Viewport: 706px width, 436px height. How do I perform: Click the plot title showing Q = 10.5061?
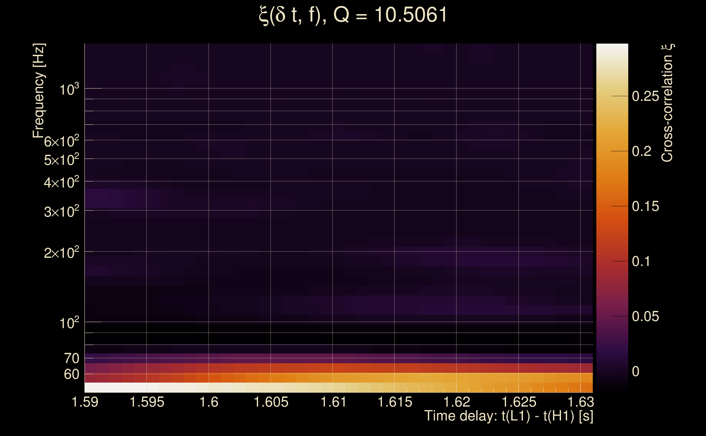click(x=353, y=15)
